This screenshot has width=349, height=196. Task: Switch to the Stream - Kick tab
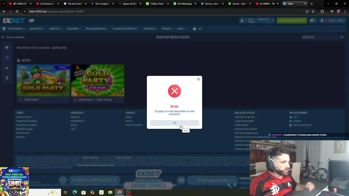pyautogui.click(x=239, y=4)
